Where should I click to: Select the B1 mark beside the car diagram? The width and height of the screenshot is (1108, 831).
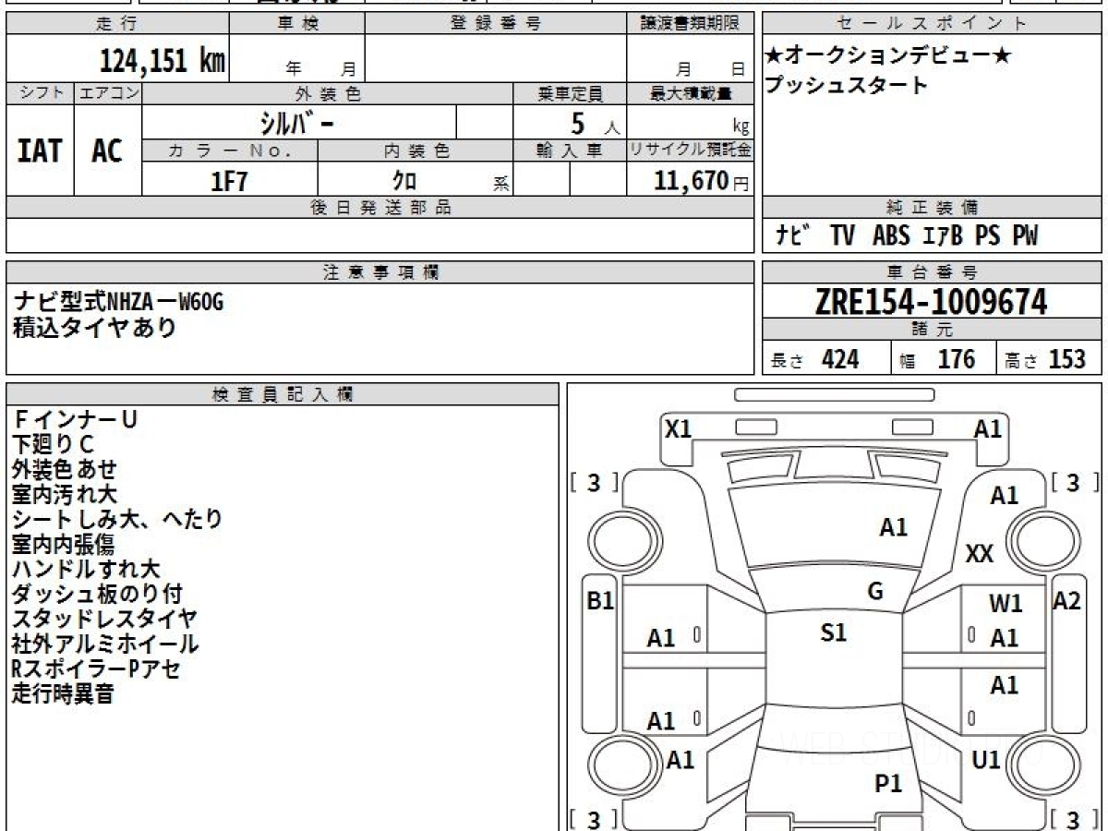coord(600,602)
